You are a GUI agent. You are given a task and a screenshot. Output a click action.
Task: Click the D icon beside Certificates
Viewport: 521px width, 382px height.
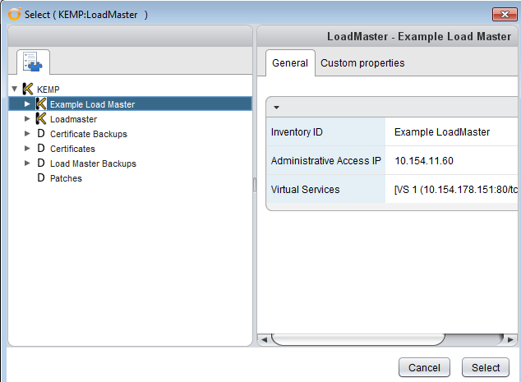pyautogui.click(x=41, y=148)
